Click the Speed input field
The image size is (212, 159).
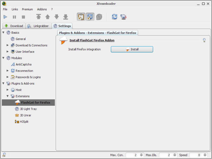point(198,155)
